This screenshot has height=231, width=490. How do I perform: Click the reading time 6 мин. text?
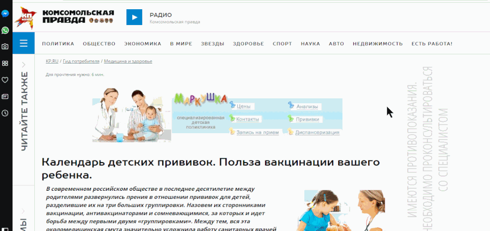[98, 75]
